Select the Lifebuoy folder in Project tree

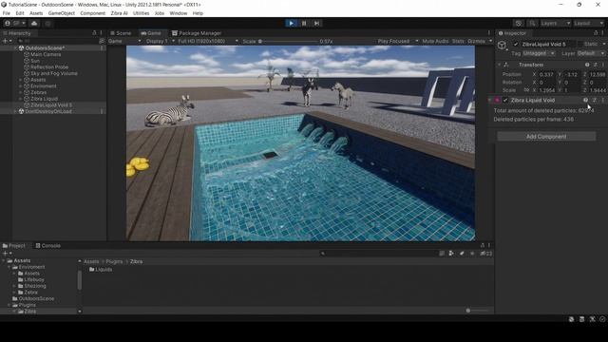click(x=31, y=279)
